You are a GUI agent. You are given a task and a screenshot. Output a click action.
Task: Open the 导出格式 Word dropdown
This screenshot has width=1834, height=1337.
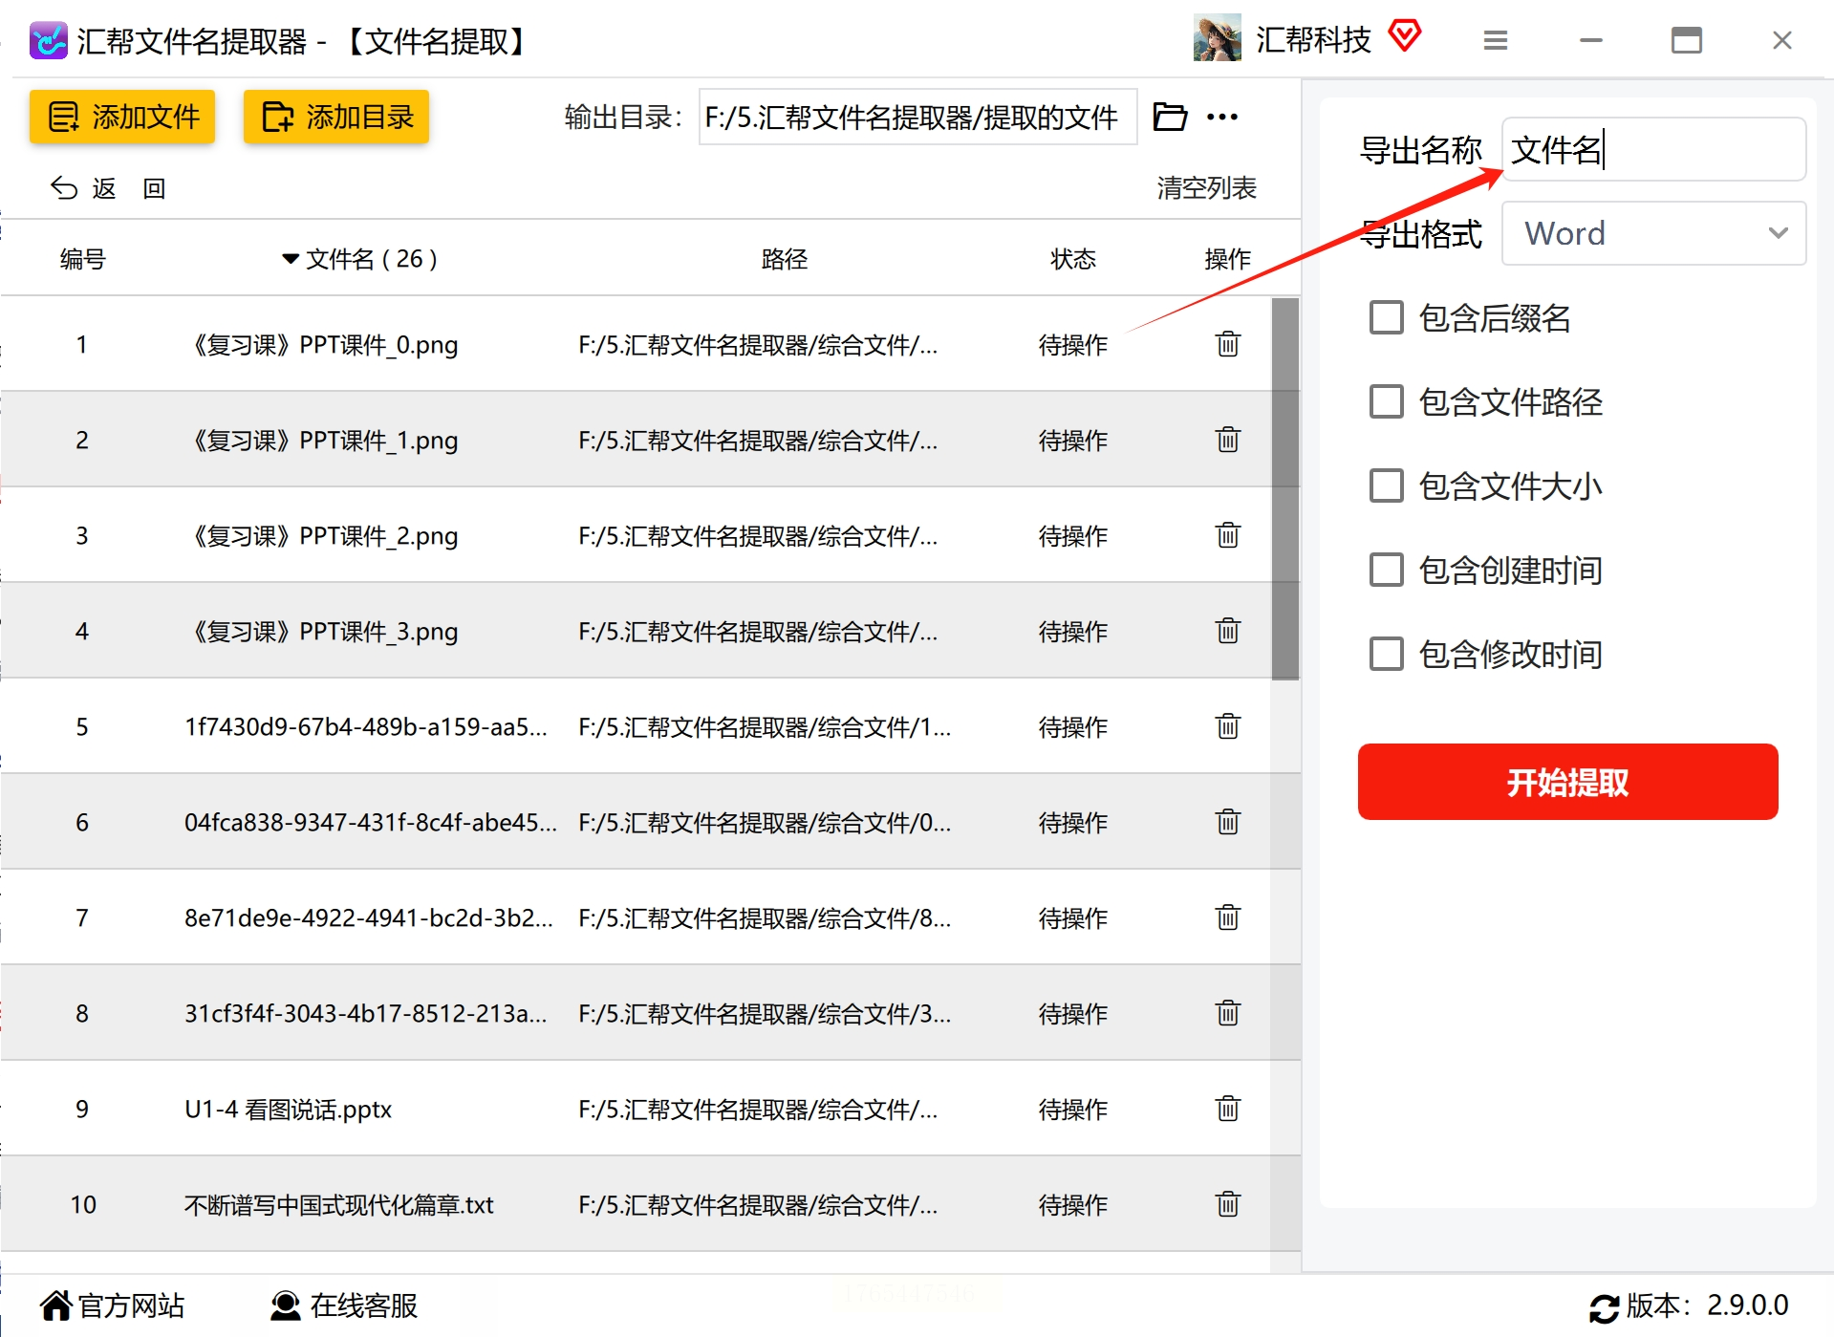(x=1653, y=233)
